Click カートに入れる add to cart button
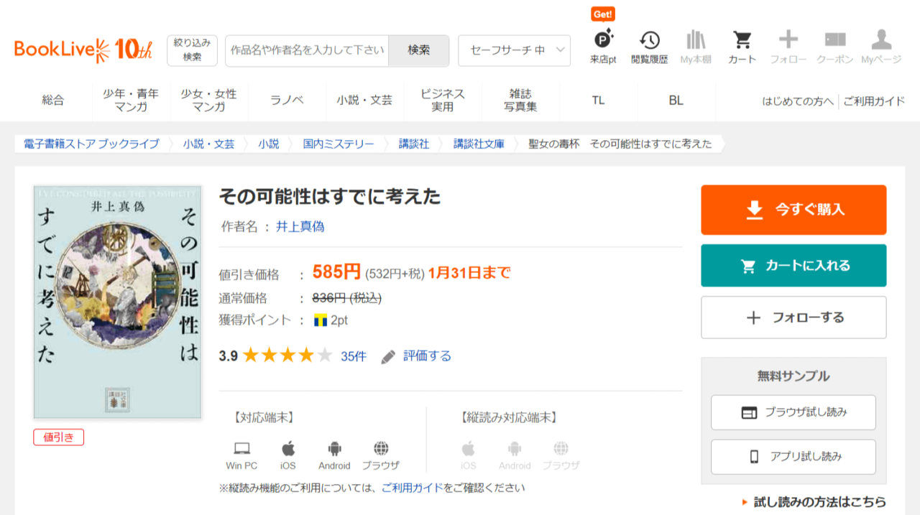920x515 pixels. pos(793,266)
